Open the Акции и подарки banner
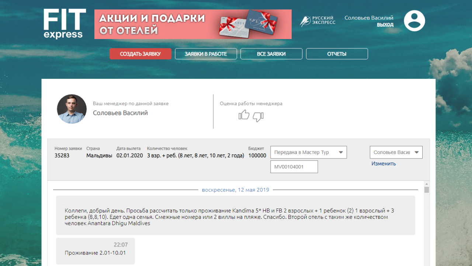The height and width of the screenshot is (266, 472). [193, 24]
